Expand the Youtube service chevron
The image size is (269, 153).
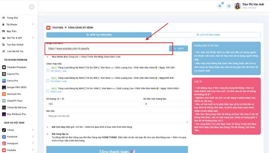33,150
